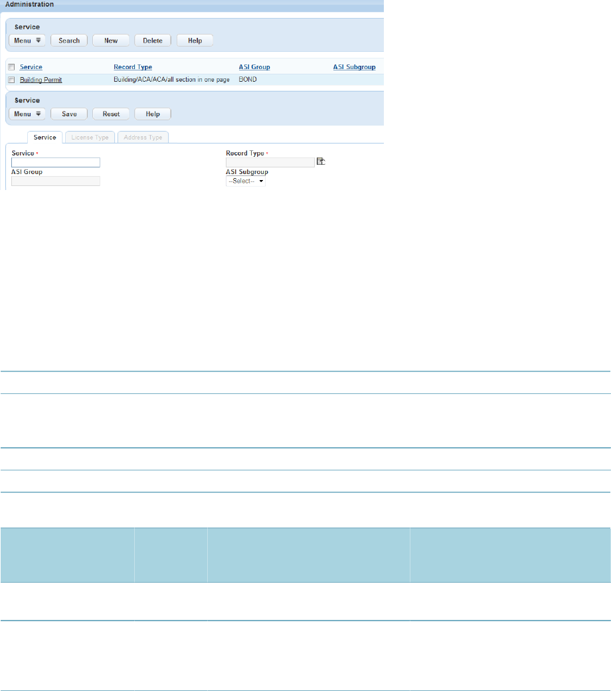The image size is (611, 691).
Task: Open the Record Type picker icon
Action: point(321,161)
